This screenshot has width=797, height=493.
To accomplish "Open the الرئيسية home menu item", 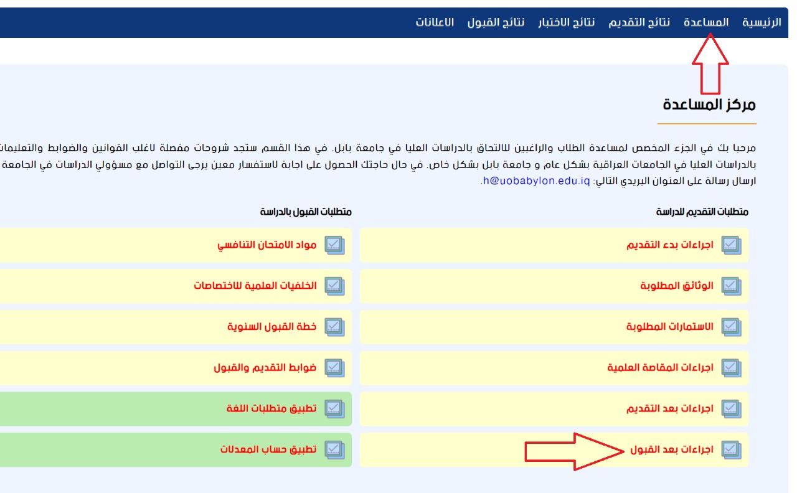I will coord(761,22).
